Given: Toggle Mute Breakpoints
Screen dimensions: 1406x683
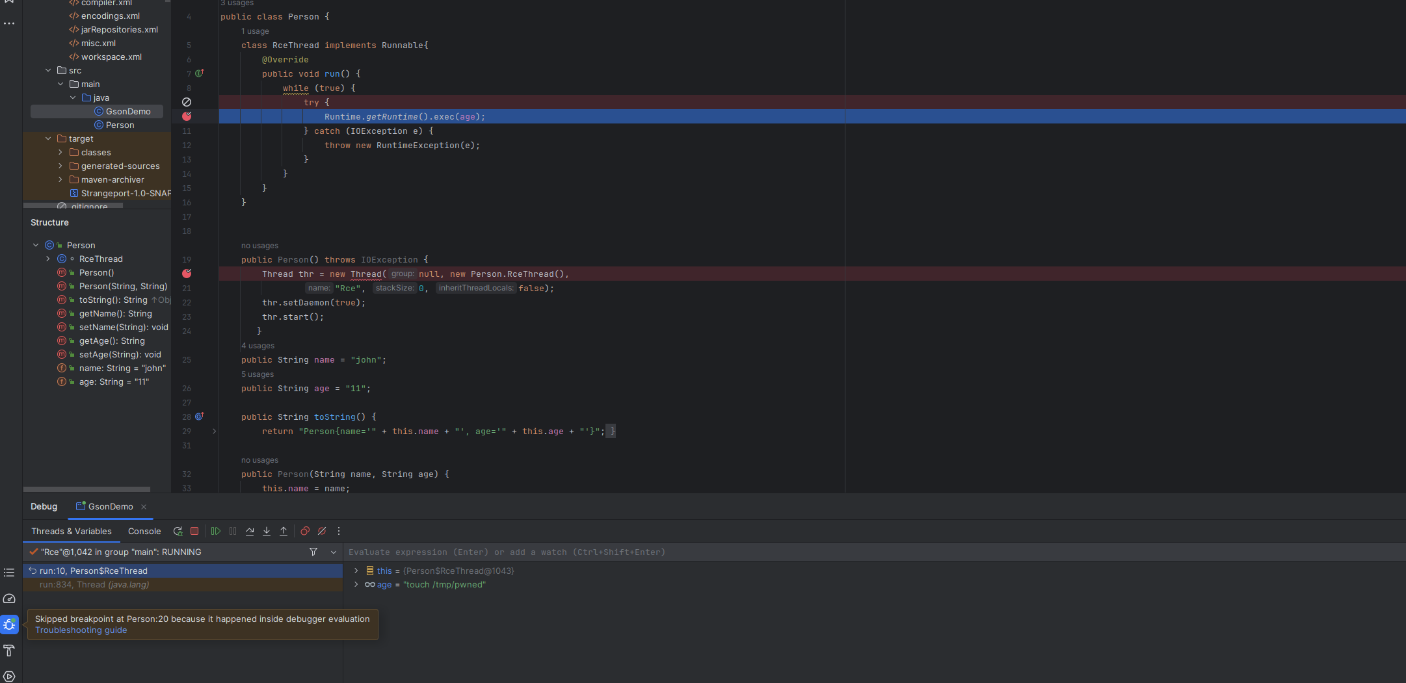Looking at the screenshot, I should pos(322,531).
